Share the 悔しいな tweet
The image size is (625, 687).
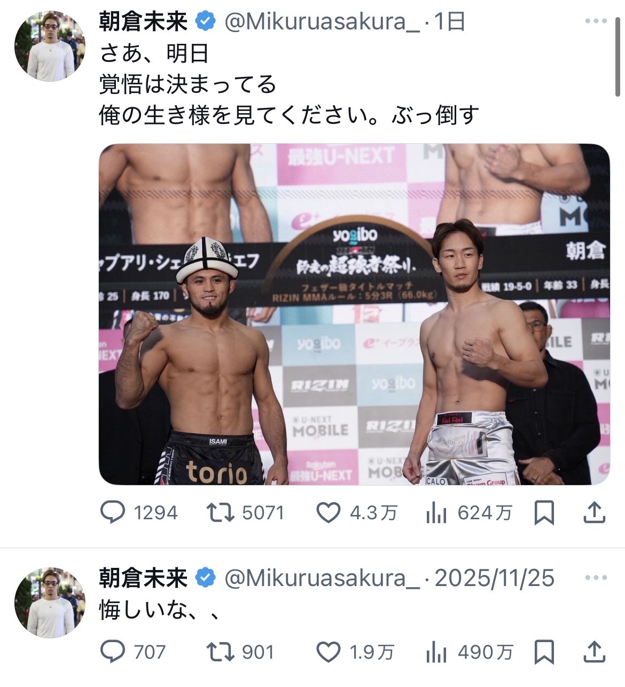click(x=593, y=652)
